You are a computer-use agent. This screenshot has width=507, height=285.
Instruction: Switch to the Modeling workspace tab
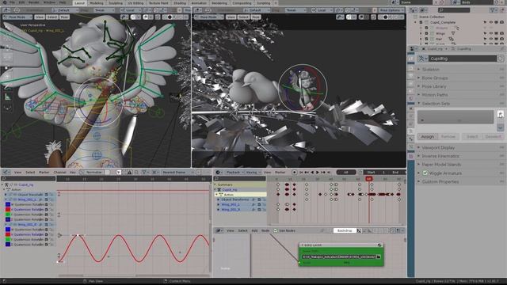96,3
